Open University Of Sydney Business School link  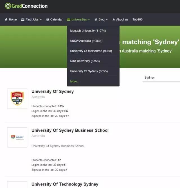(70, 130)
